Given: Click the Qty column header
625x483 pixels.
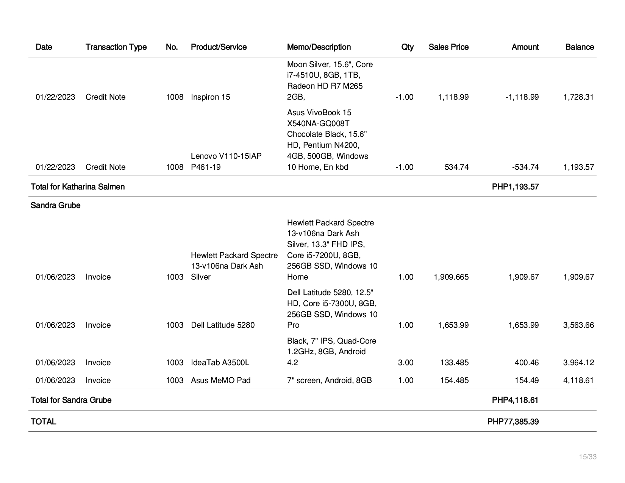Looking at the screenshot, I should tap(408, 47).
